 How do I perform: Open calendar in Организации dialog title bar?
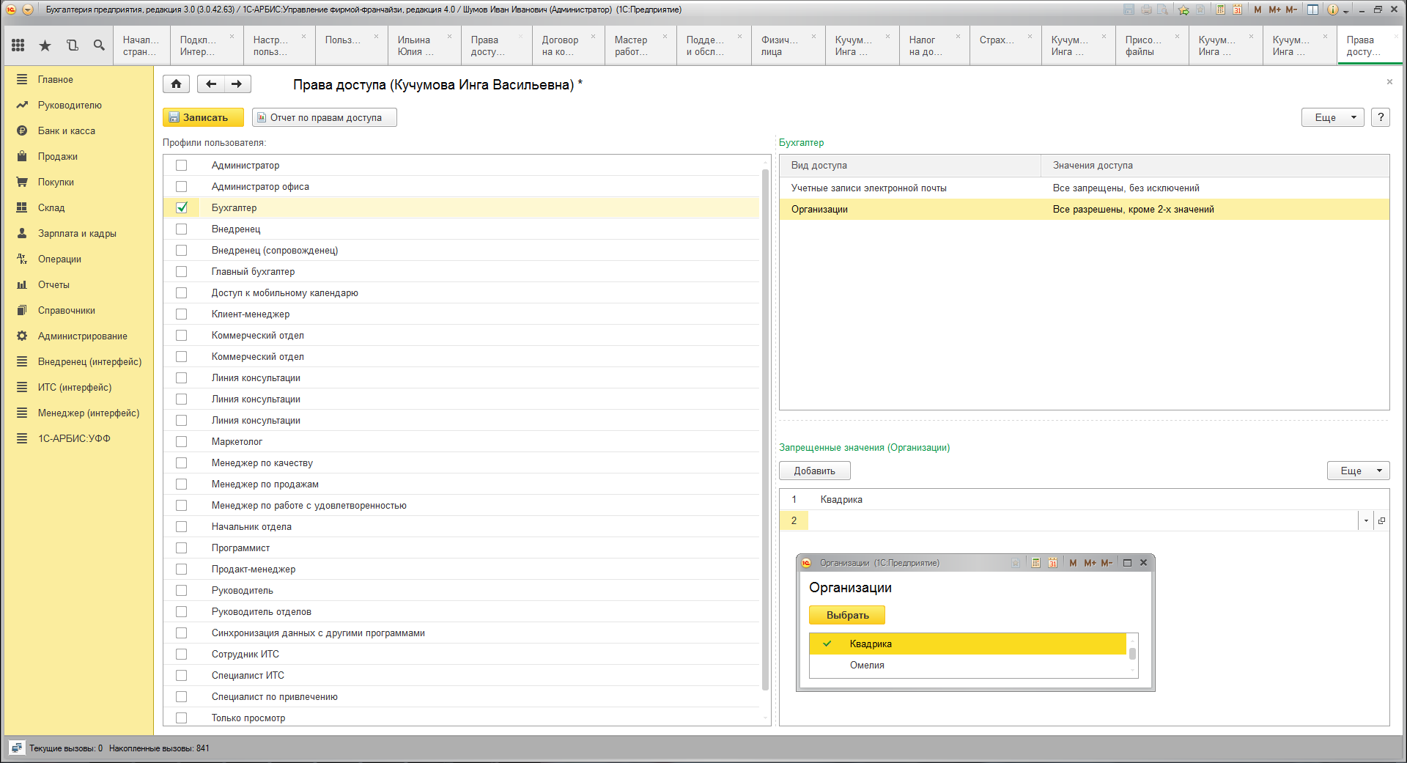coord(1052,563)
